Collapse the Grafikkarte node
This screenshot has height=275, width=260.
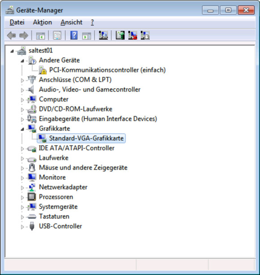pyautogui.click(x=22, y=129)
